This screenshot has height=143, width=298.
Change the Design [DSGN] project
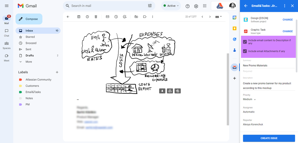[288, 20]
